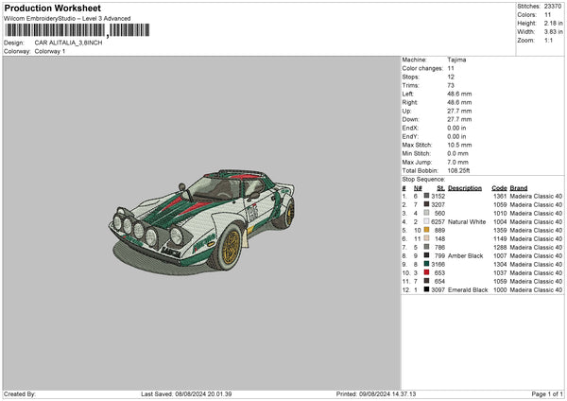The width and height of the screenshot is (567, 401).
Task: Click the 'Emerald Black' description
Action: coord(468,290)
